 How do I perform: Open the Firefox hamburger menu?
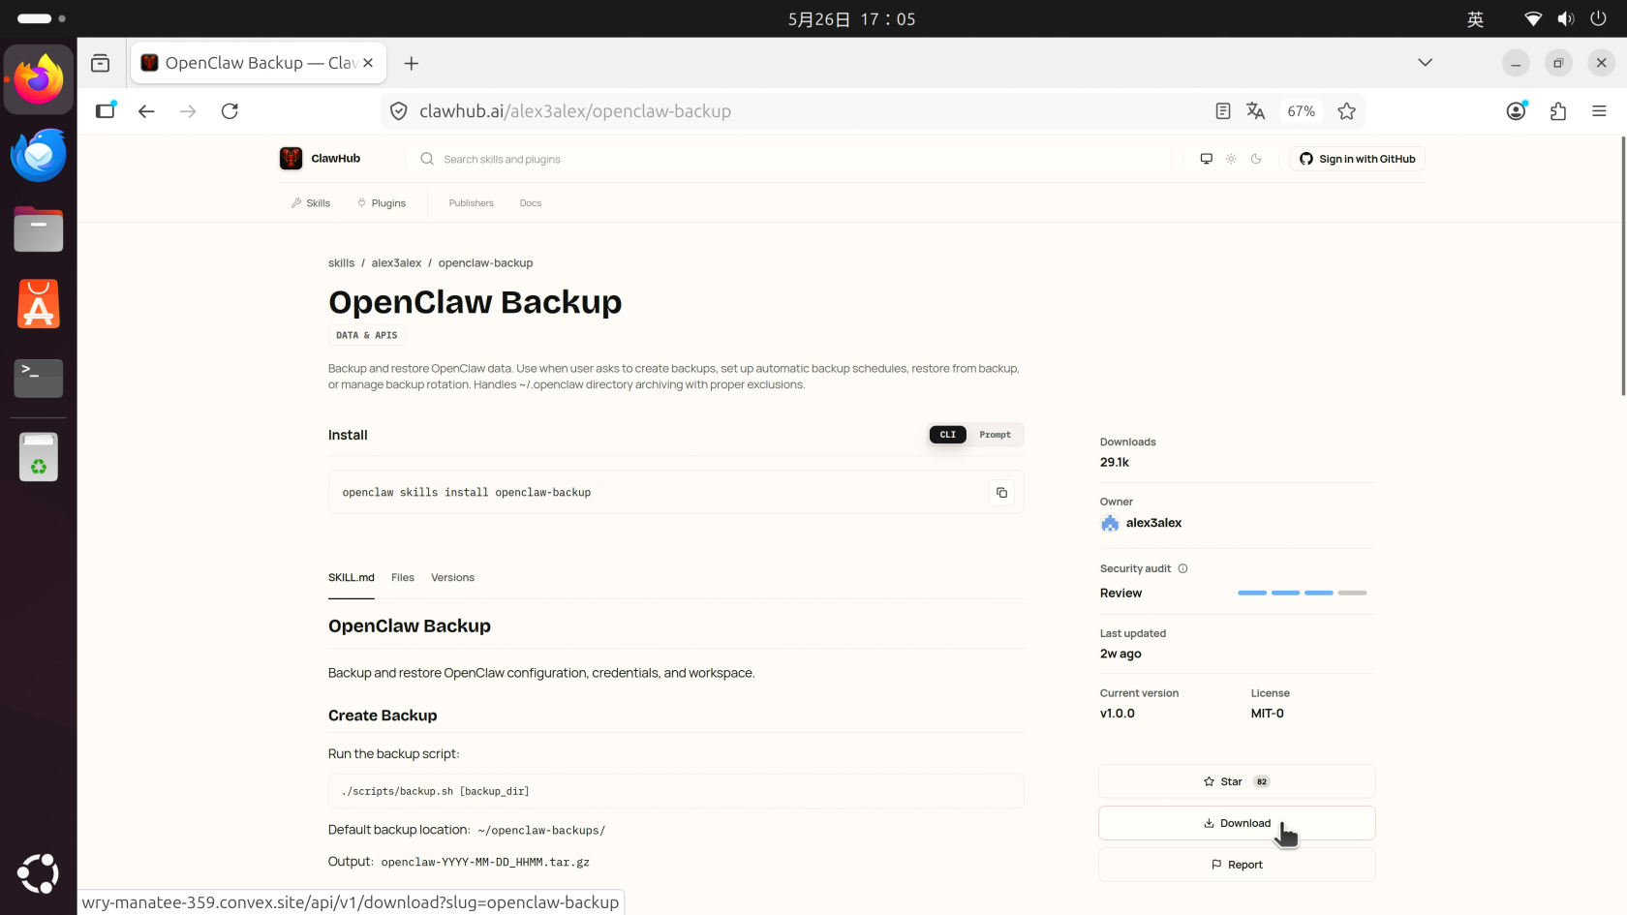1599,111
